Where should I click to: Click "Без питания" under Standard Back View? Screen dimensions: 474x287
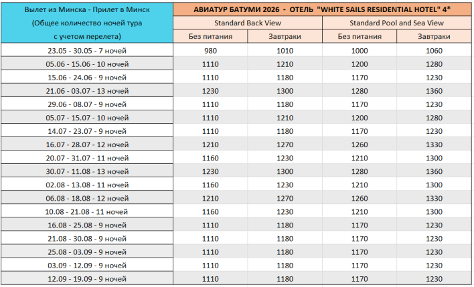click(210, 36)
